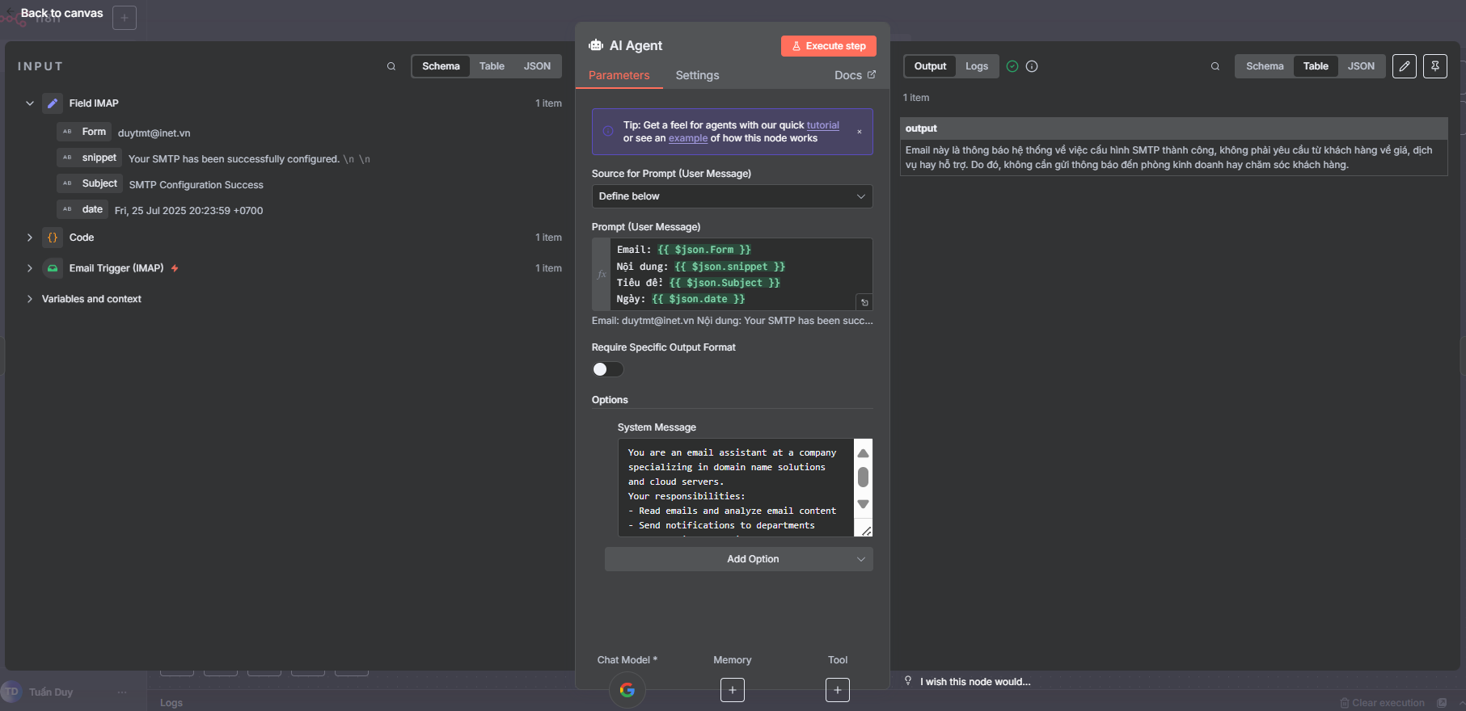This screenshot has height=711, width=1466.
Task: Click the plus button next to Back to canvas
Action: tap(125, 18)
